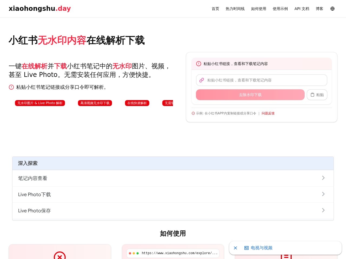Click the https://www.xiaohongshu.com/explore/ URL bar
The width and height of the screenshot is (346, 259).
point(173,253)
